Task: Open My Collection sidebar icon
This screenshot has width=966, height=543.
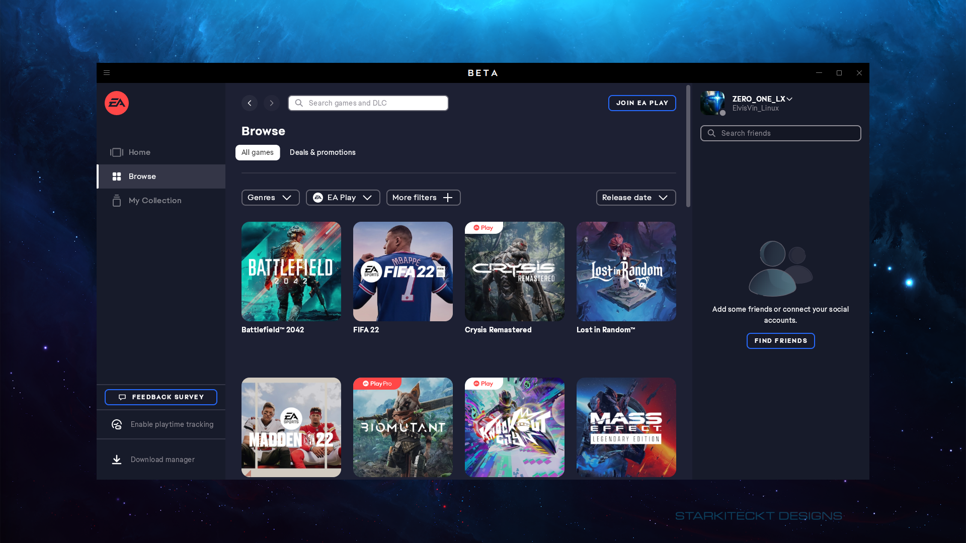Action: 117,200
